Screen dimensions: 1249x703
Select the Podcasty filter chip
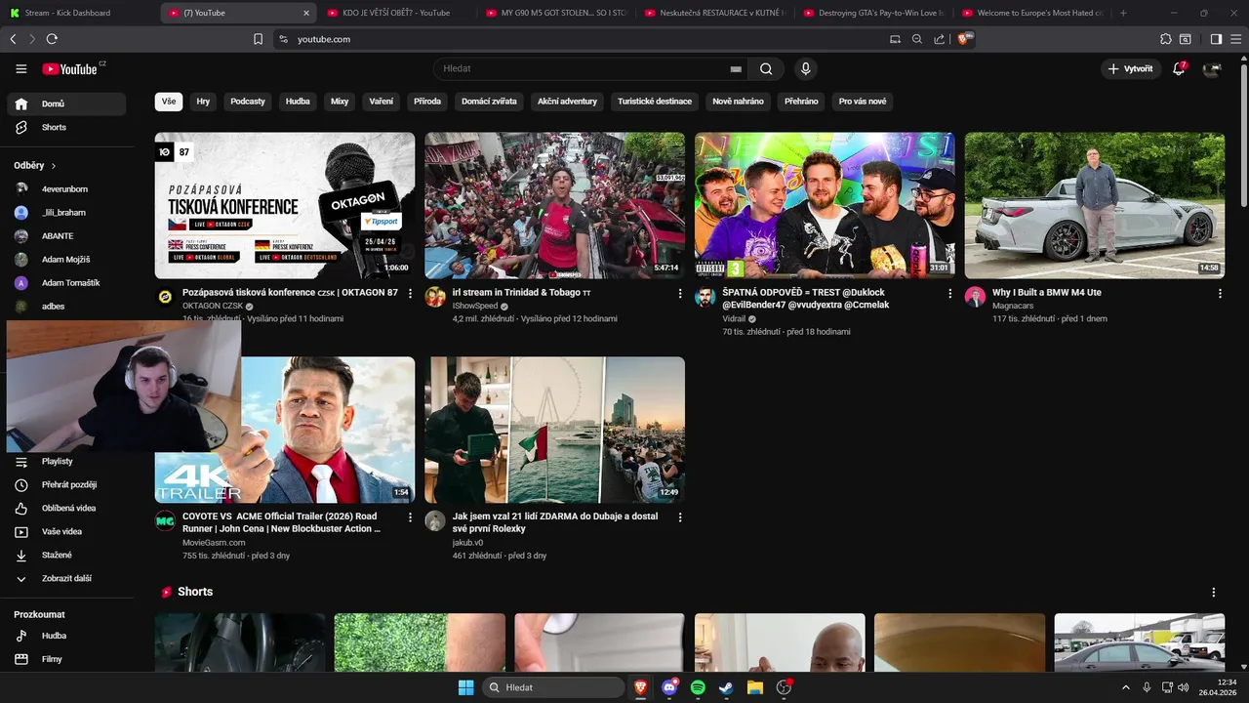[x=248, y=102]
